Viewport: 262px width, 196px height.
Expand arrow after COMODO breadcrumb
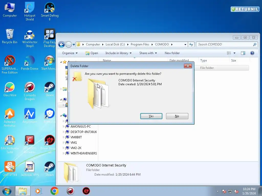(x=172, y=44)
